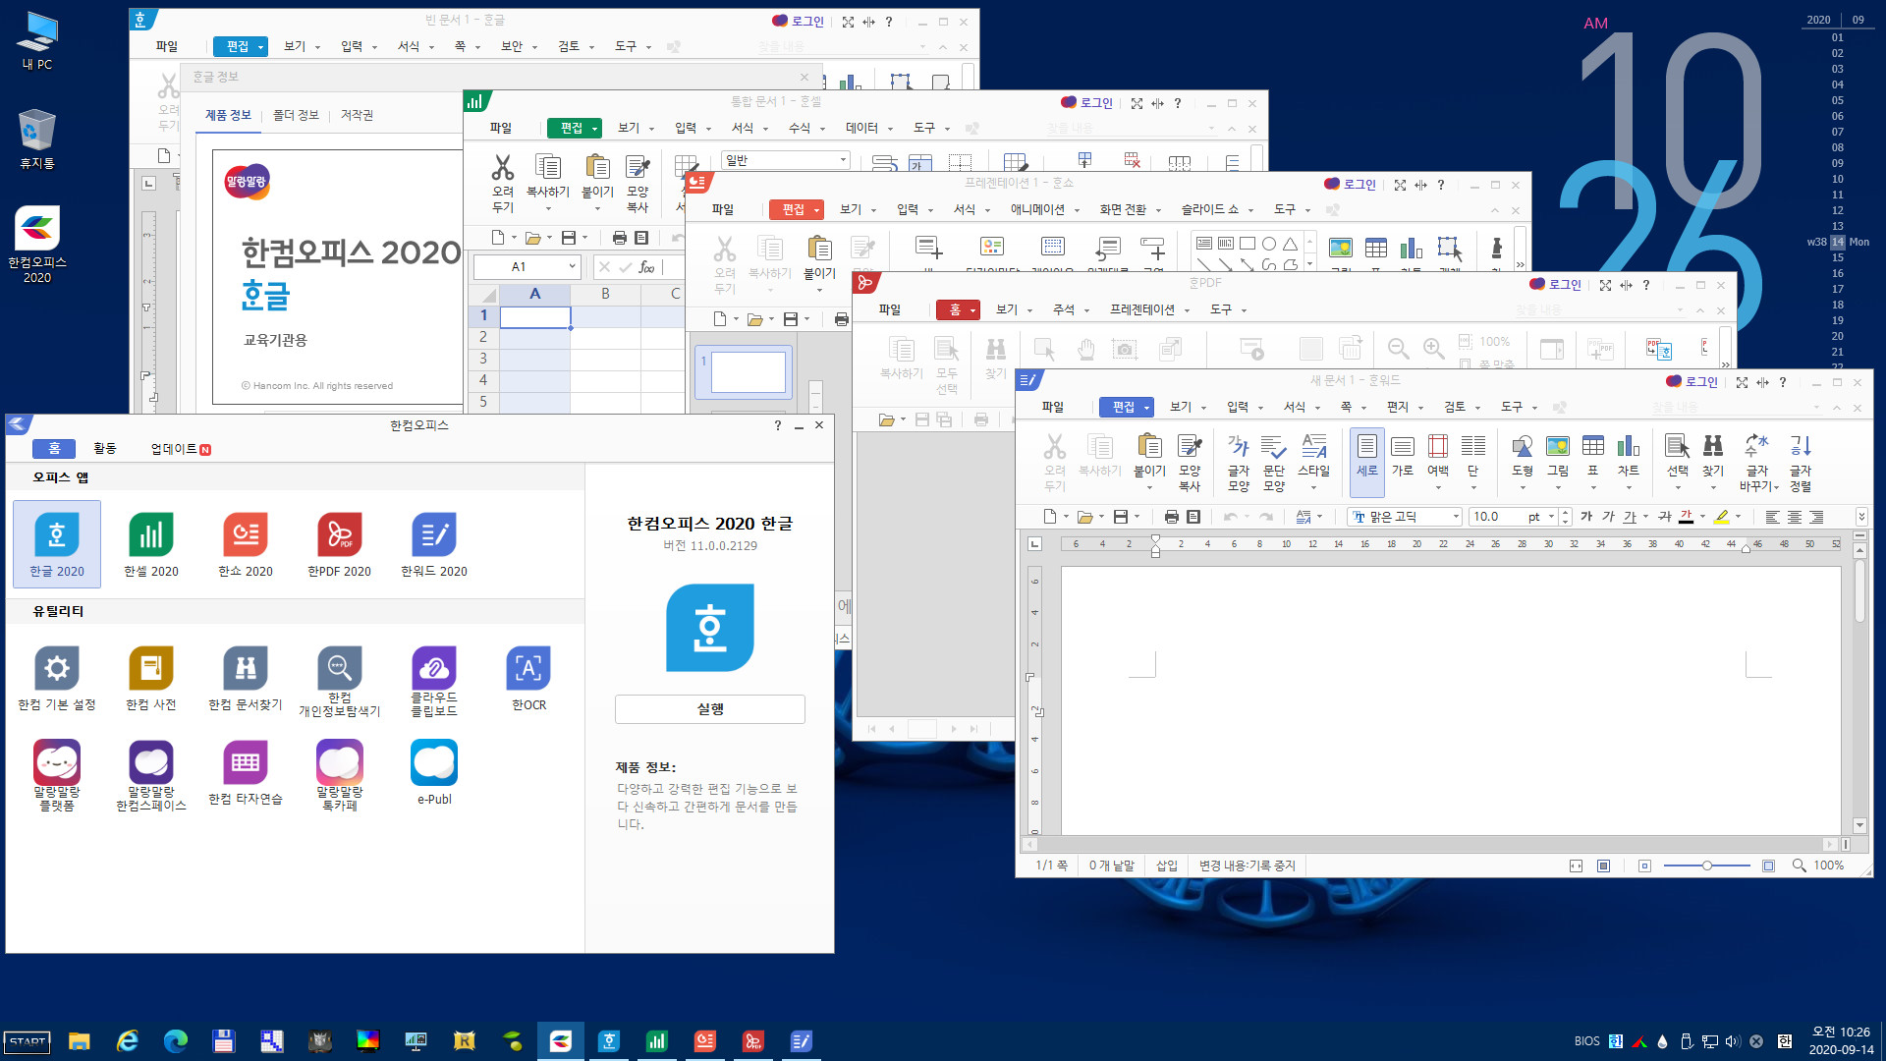Open 저작권 tab in 한글 정보 dialog
This screenshot has height=1061, width=1886.
[x=357, y=115]
